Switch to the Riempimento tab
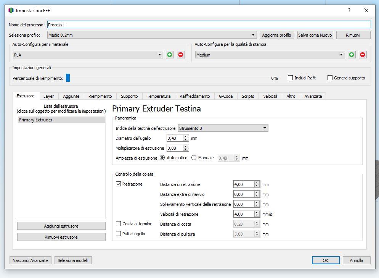 [x=100, y=96]
